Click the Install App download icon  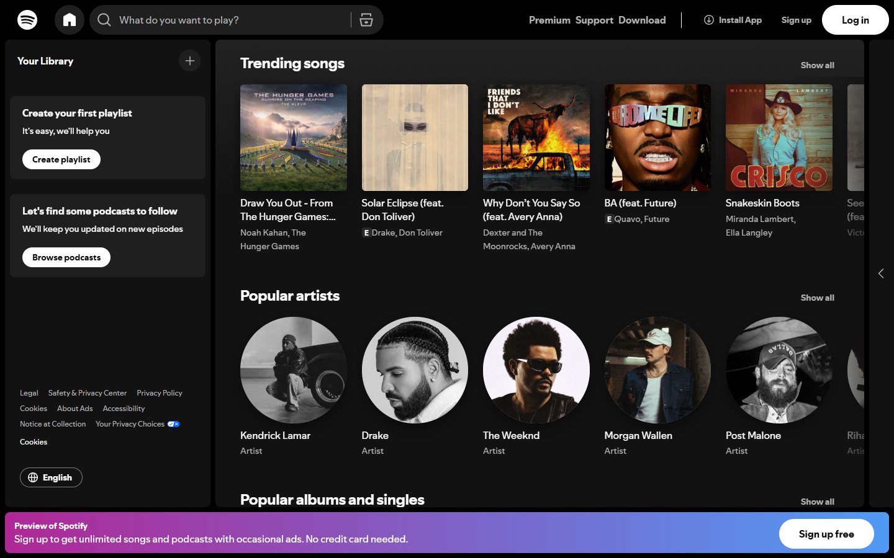click(x=708, y=20)
